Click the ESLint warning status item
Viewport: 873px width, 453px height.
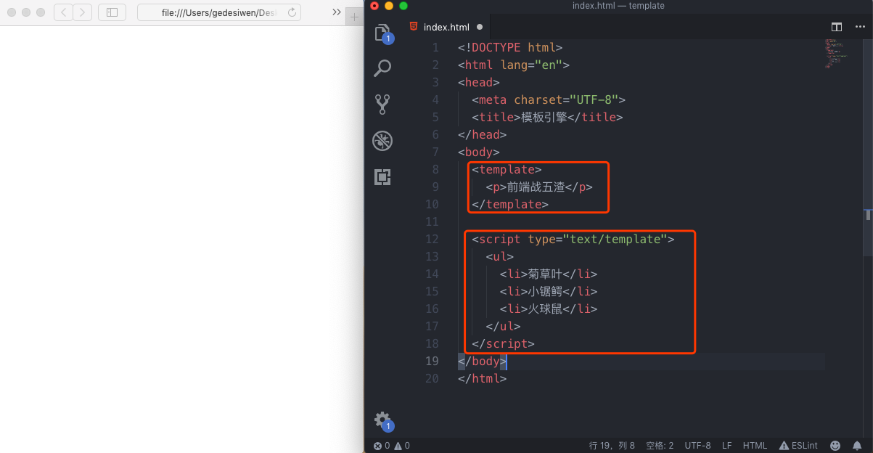pos(798,445)
